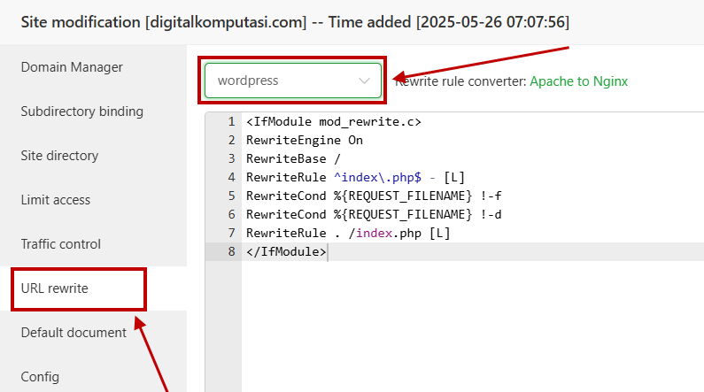The width and height of the screenshot is (704, 392).
Task: Place cursor on '<IfModule mod_rewrite.c>' line
Action: pos(334,121)
